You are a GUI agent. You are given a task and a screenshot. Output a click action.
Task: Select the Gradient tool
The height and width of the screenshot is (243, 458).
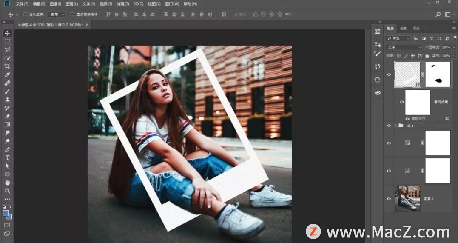tap(7, 125)
